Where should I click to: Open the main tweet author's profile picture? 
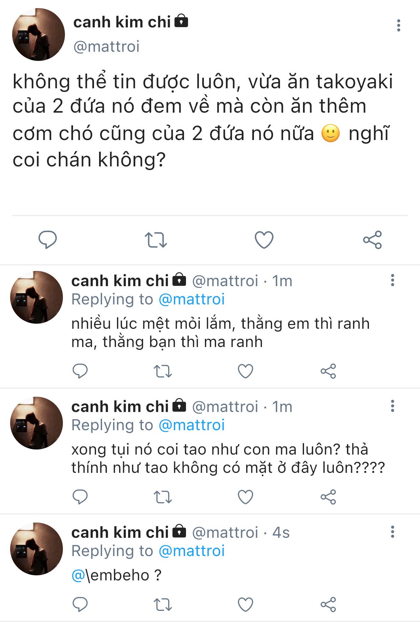(x=39, y=34)
